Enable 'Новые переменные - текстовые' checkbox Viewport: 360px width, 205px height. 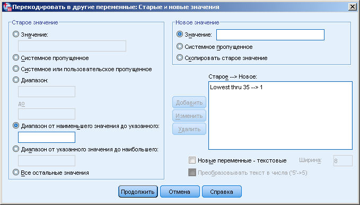point(192,160)
